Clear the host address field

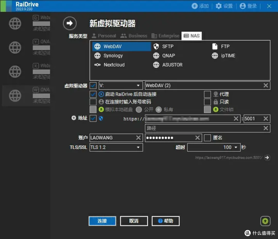(236, 119)
